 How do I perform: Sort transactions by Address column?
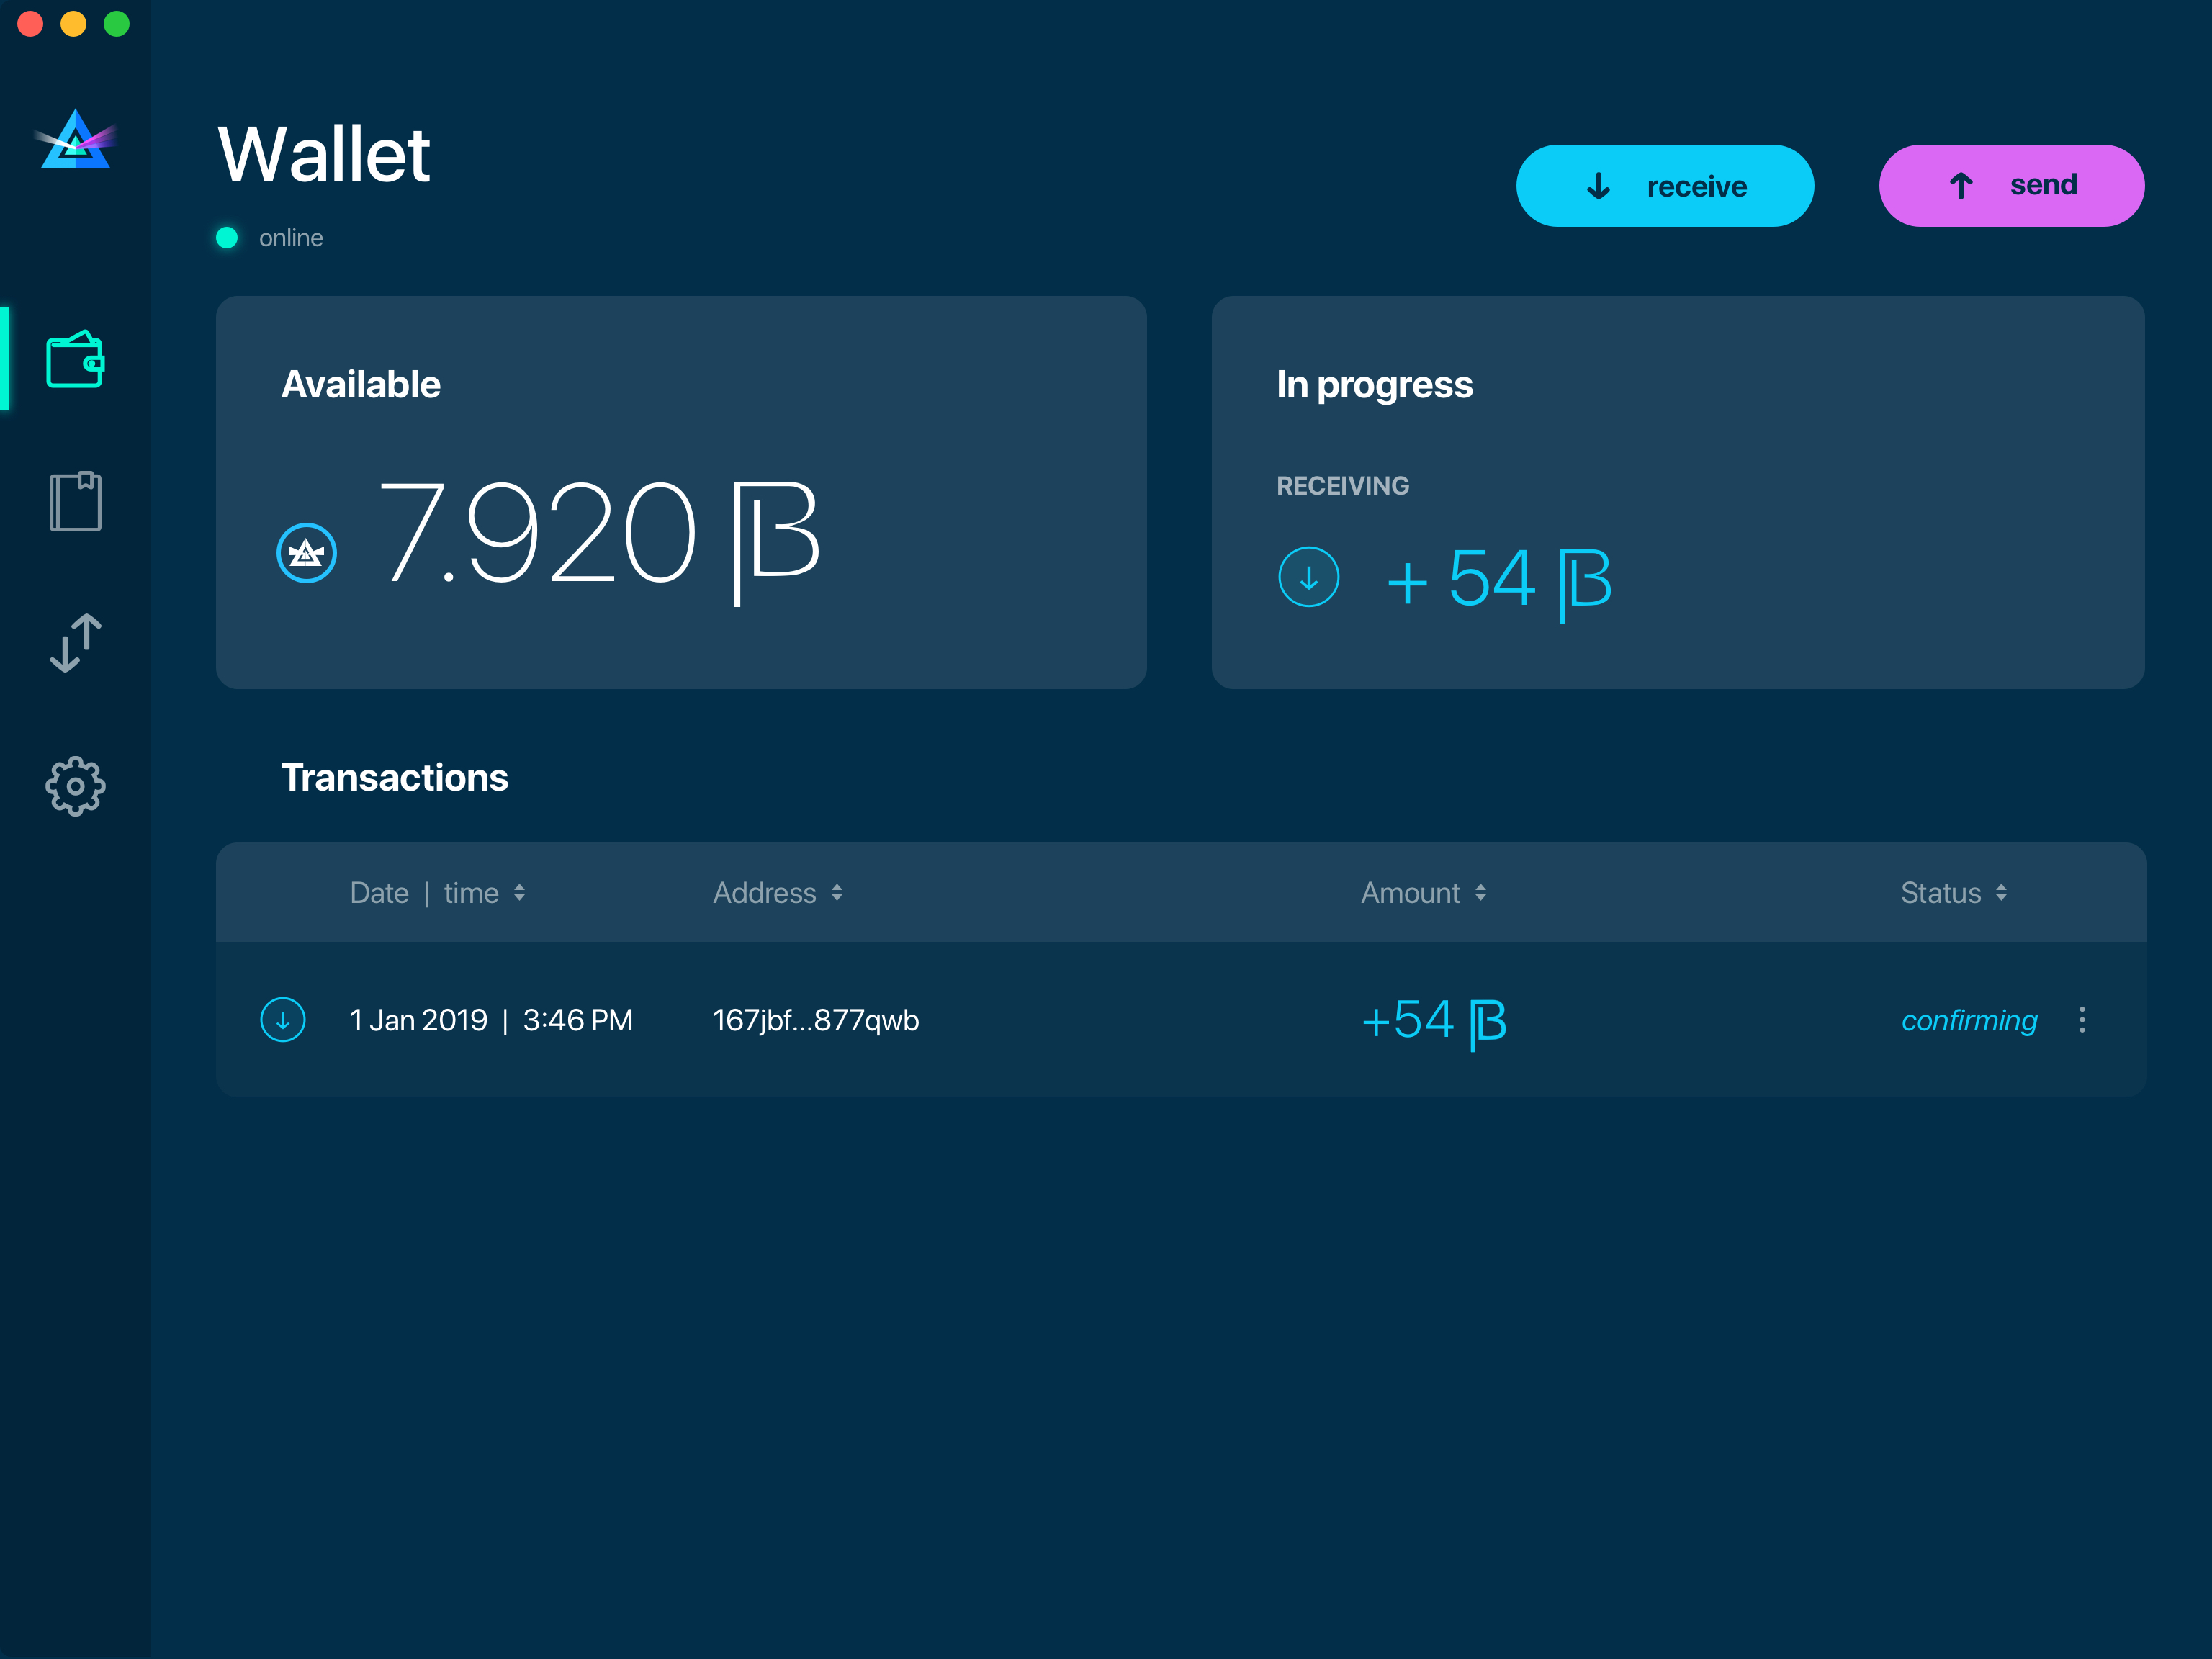pyautogui.click(x=777, y=893)
